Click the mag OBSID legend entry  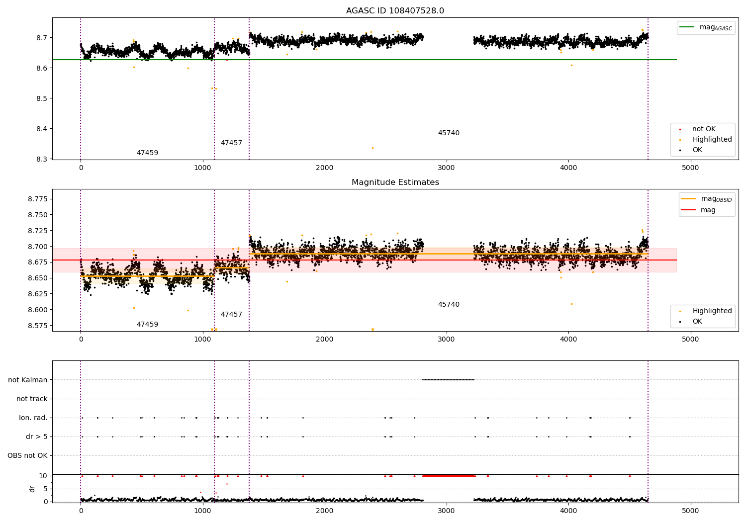tap(706, 199)
